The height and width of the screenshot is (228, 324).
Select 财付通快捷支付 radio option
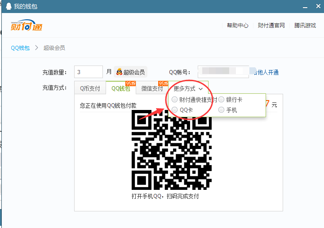click(x=175, y=100)
